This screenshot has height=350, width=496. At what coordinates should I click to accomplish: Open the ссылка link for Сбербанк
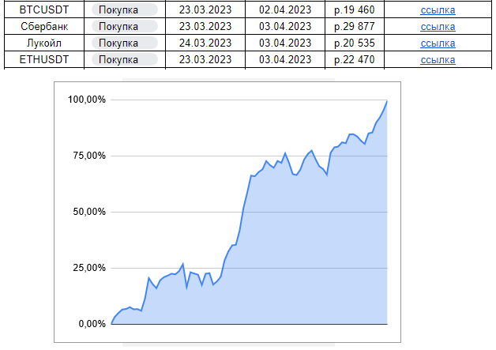coord(438,26)
